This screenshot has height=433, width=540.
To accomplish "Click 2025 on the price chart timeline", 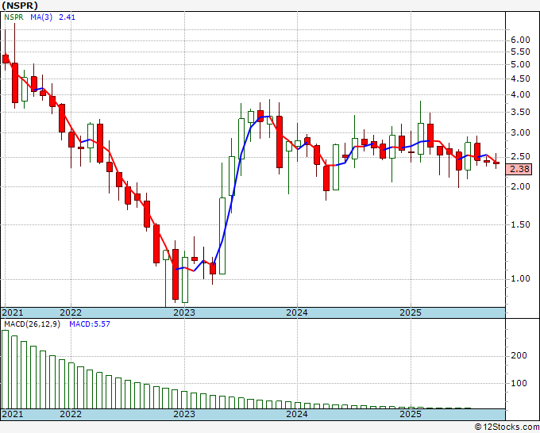I will coord(410,312).
